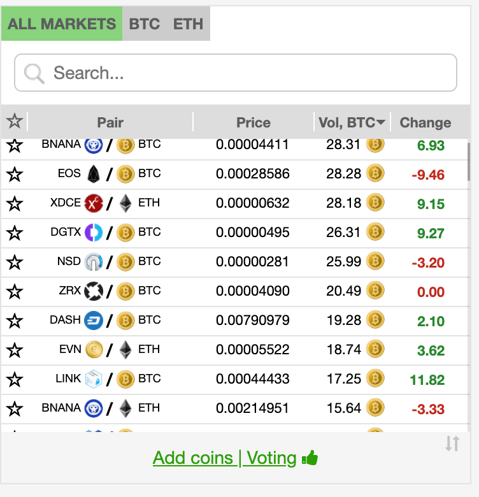The image size is (479, 497).
Task: Favorite the LINK/BTC pair with its star
Action: click(x=15, y=379)
